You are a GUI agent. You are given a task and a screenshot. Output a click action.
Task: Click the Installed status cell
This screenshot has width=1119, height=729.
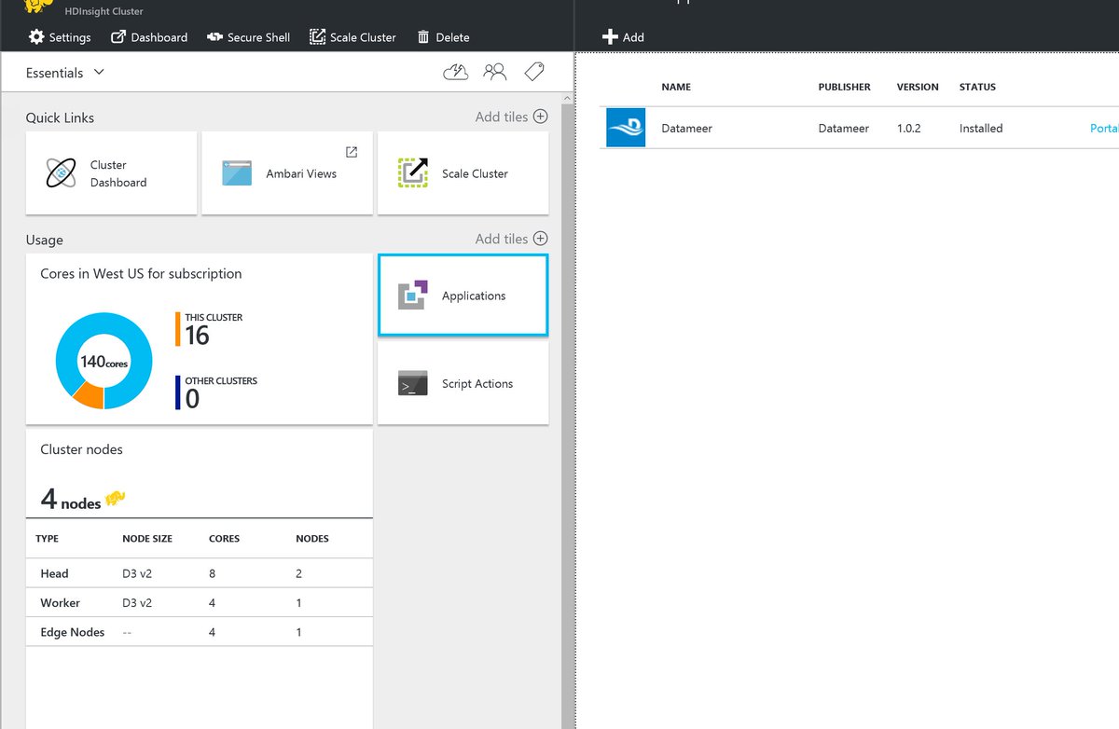tap(981, 129)
